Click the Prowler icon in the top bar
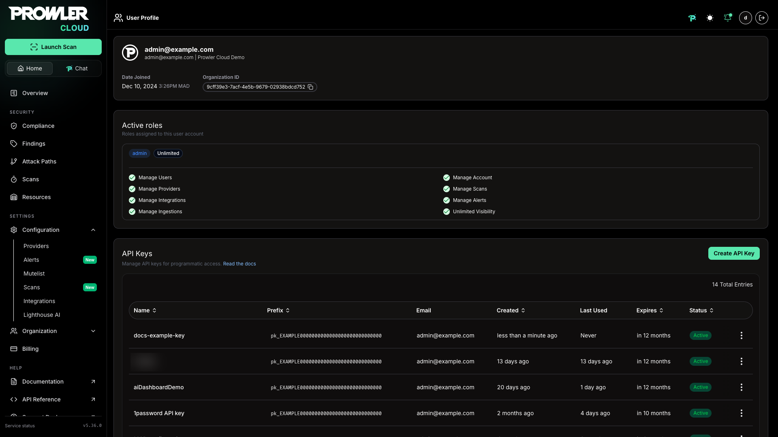The width and height of the screenshot is (778, 437). click(692, 18)
